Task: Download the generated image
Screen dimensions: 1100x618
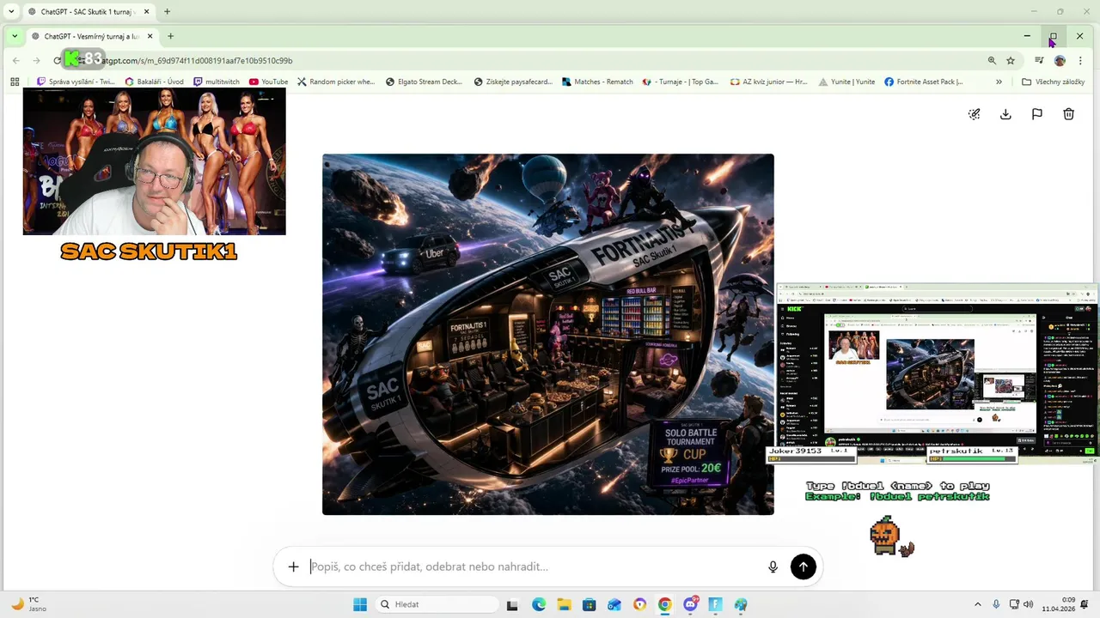Action: 1005,114
